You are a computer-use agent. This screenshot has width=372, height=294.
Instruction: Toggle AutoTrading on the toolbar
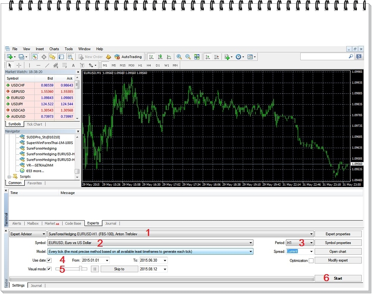tap(128, 57)
